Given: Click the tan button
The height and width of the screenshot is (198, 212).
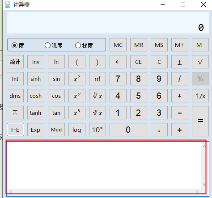Looking at the screenshot, I should [x=56, y=113].
